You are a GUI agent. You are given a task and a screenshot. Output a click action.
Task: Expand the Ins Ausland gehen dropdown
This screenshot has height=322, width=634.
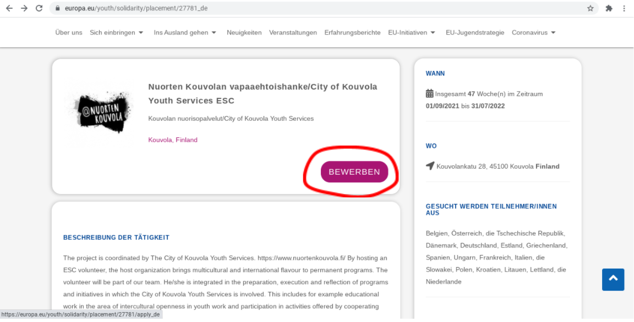pyautogui.click(x=185, y=32)
